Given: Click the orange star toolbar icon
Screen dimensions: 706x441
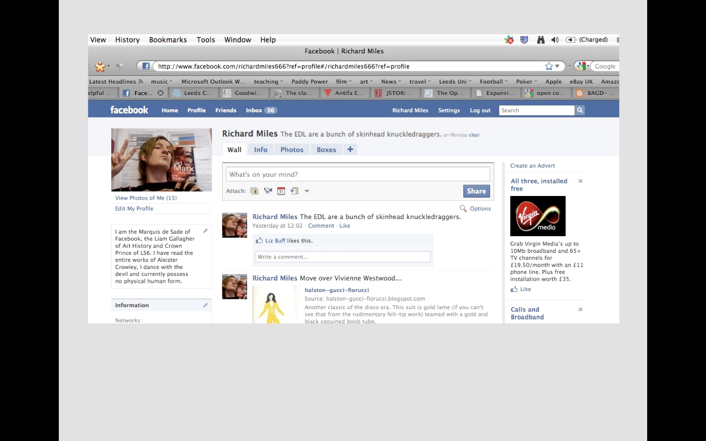Looking at the screenshot, I should point(100,66).
